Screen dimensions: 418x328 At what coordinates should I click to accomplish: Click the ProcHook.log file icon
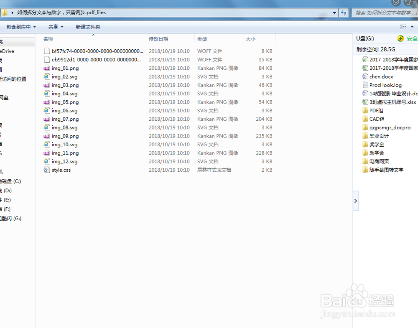pyautogui.click(x=365, y=85)
